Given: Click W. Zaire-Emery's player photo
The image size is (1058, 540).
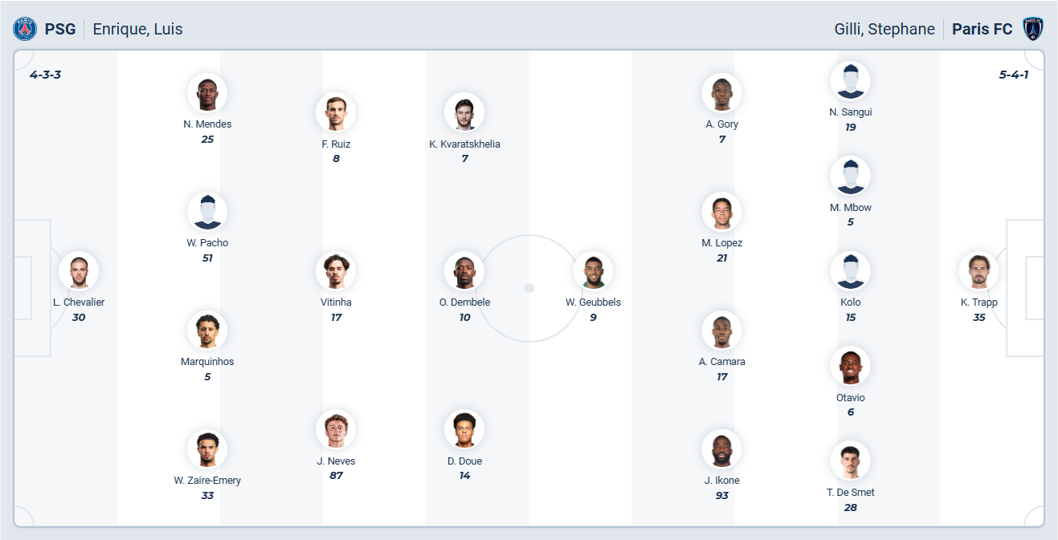Looking at the screenshot, I should pyautogui.click(x=207, y=449).
